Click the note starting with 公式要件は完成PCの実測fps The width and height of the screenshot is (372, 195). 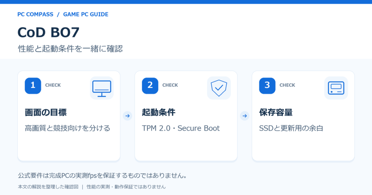click(102, 175)
